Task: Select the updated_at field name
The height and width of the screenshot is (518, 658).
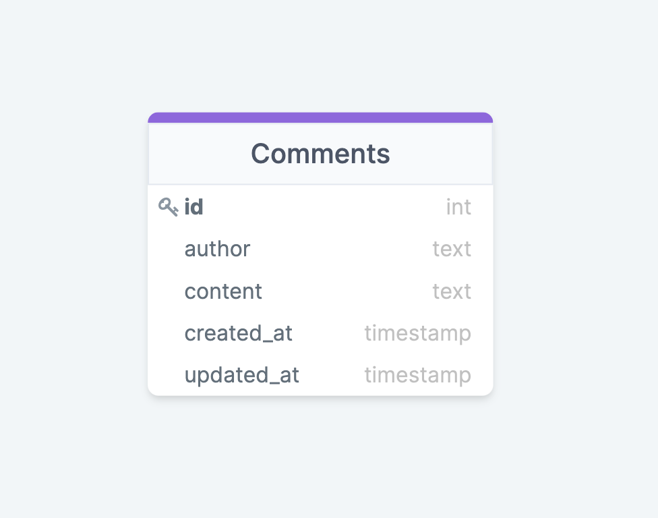Action: tap(241, 375)
